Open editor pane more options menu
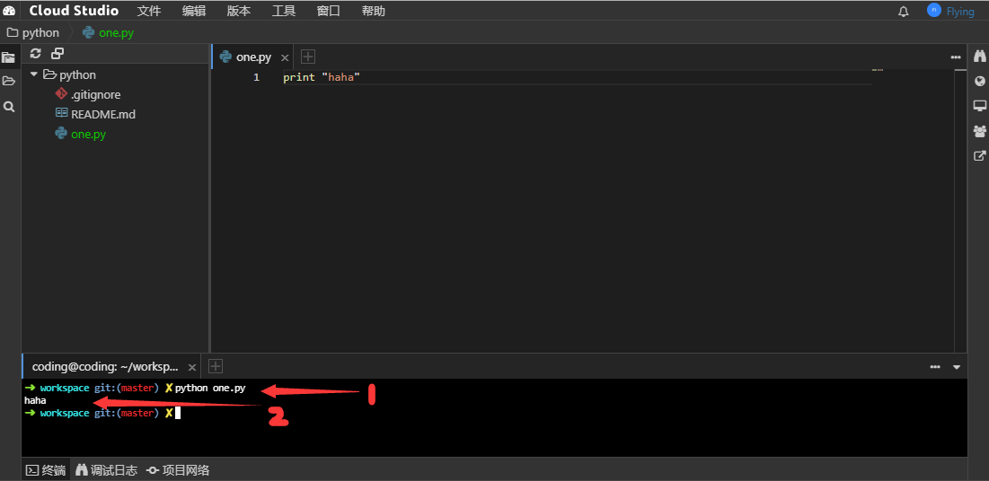The width and height of the screenshot is (989, 481). pos(956,57)
